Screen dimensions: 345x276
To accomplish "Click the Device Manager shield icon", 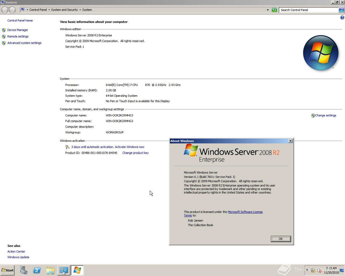I will pos(4,30).
